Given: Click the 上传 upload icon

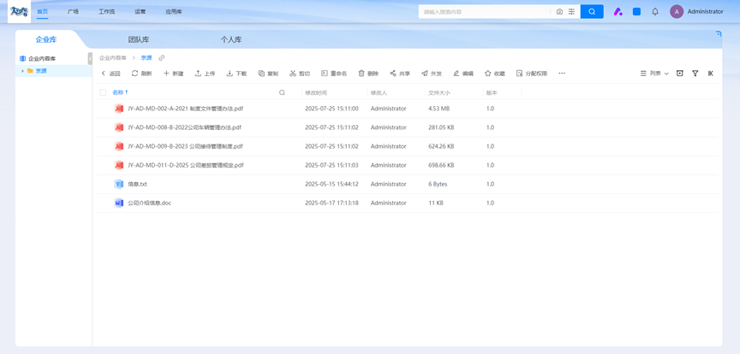Looking at the screenshot, I should point(198,74).
